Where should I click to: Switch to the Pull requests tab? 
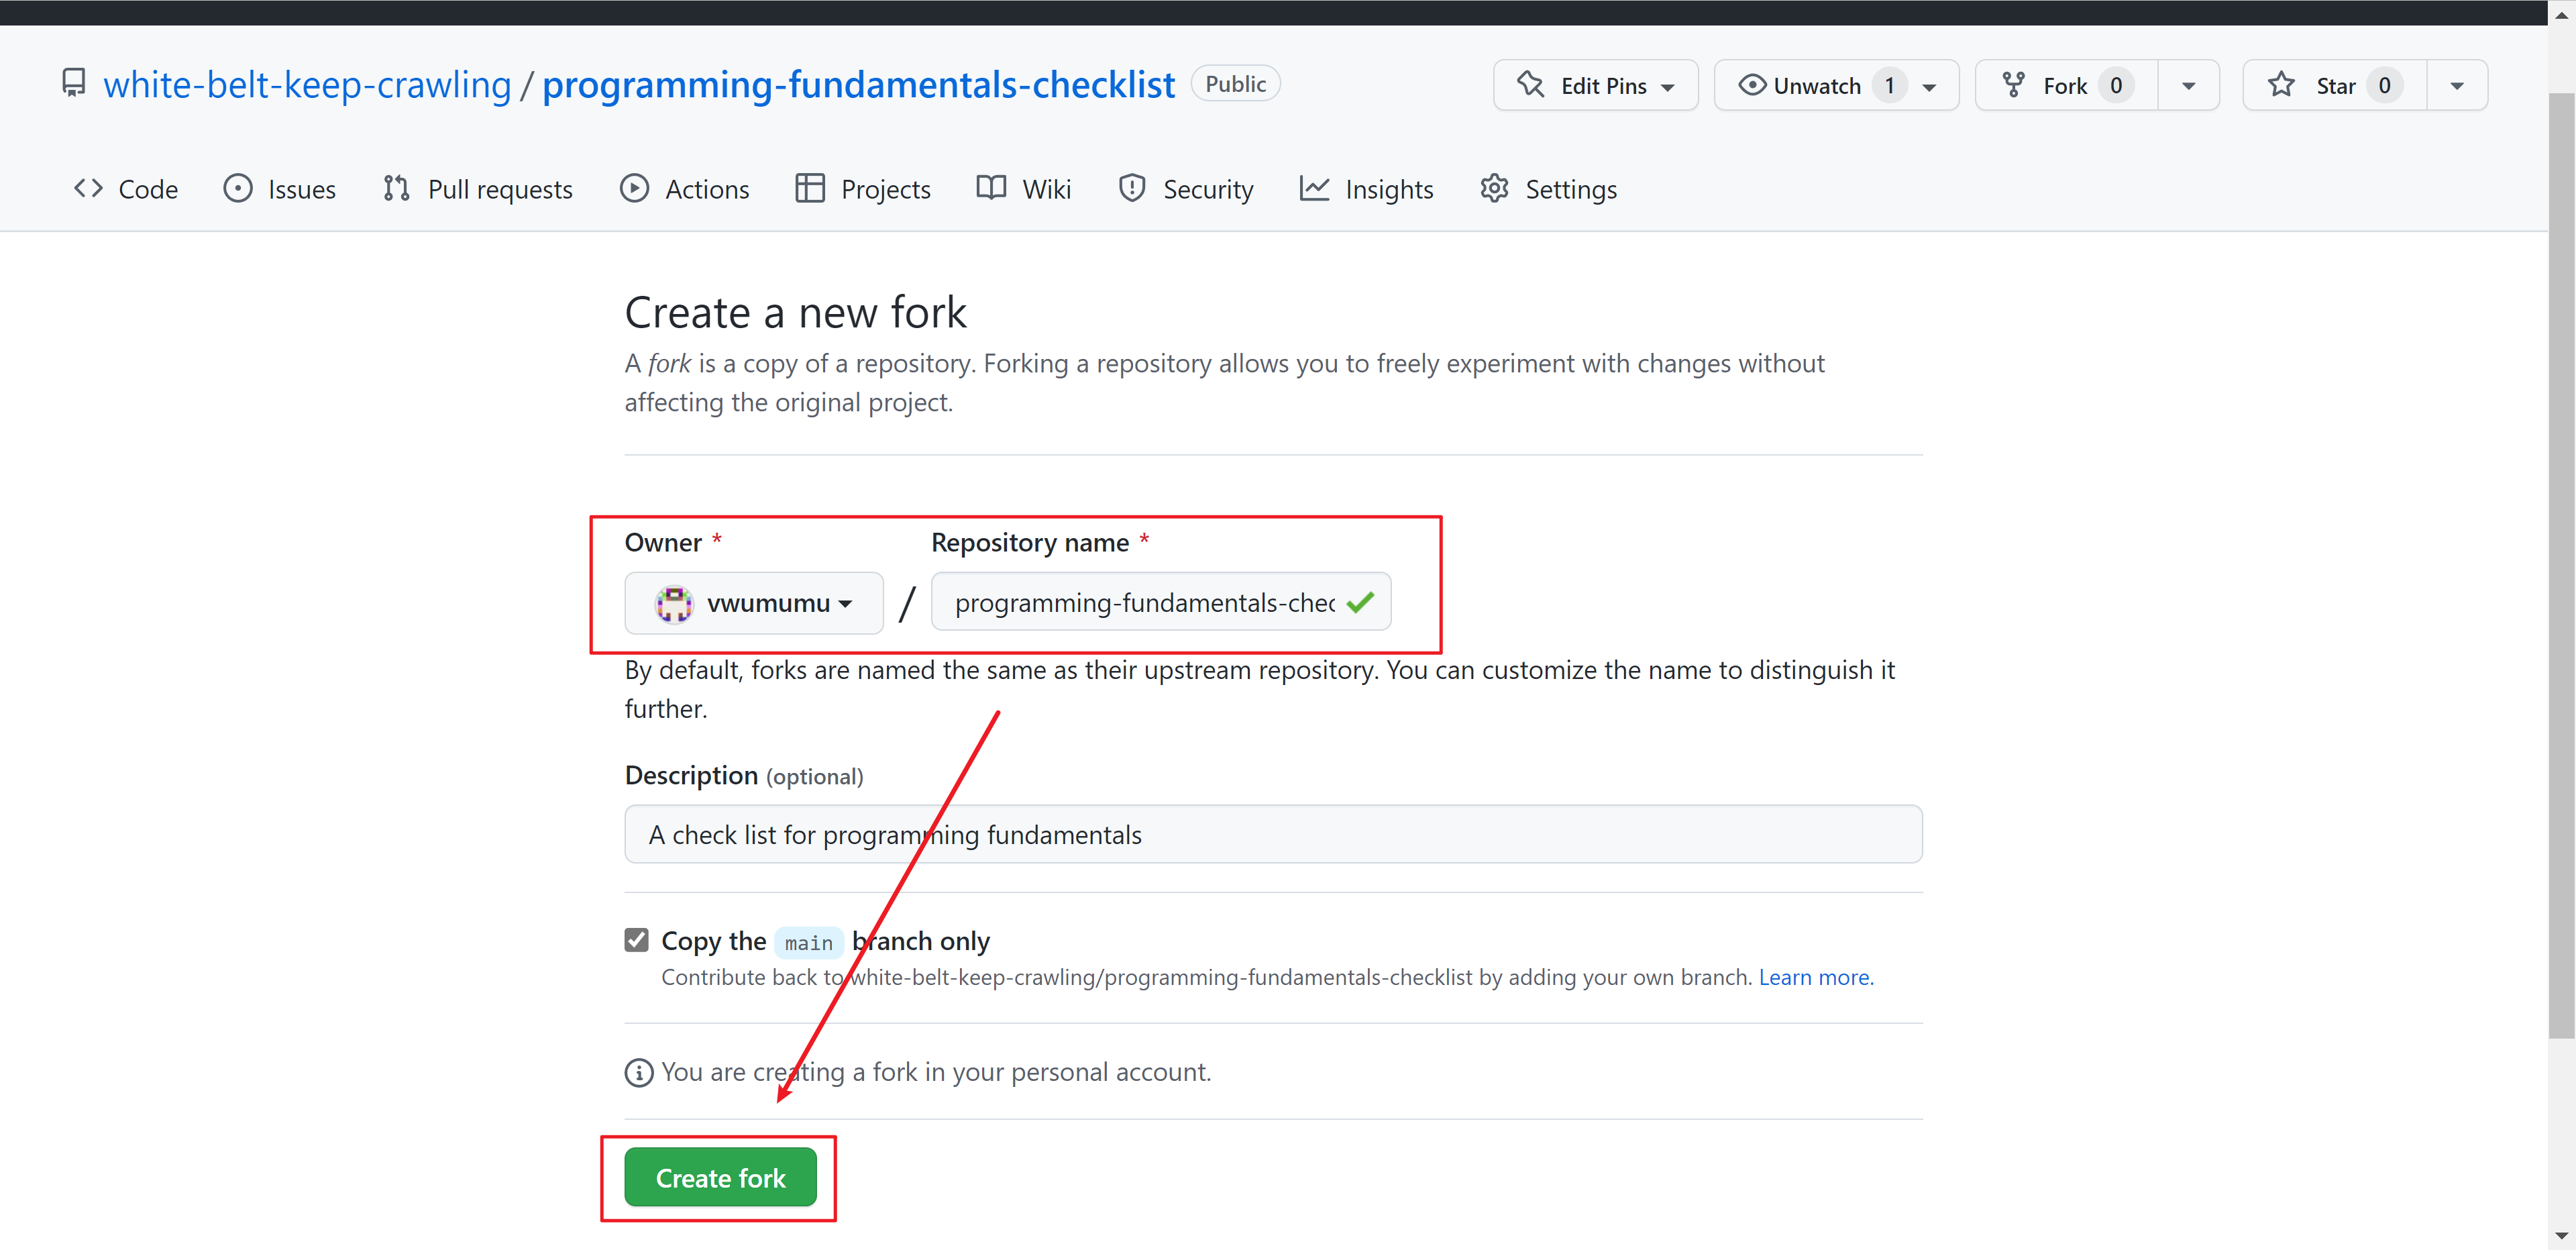click(478, 189)
